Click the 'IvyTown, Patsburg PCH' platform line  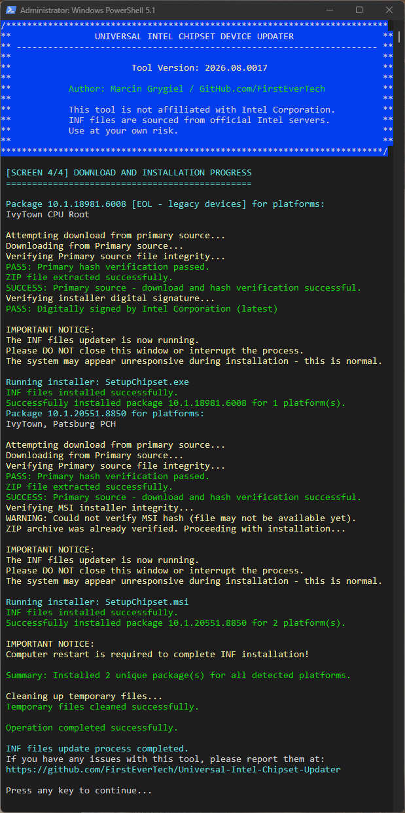coord(61,424)
